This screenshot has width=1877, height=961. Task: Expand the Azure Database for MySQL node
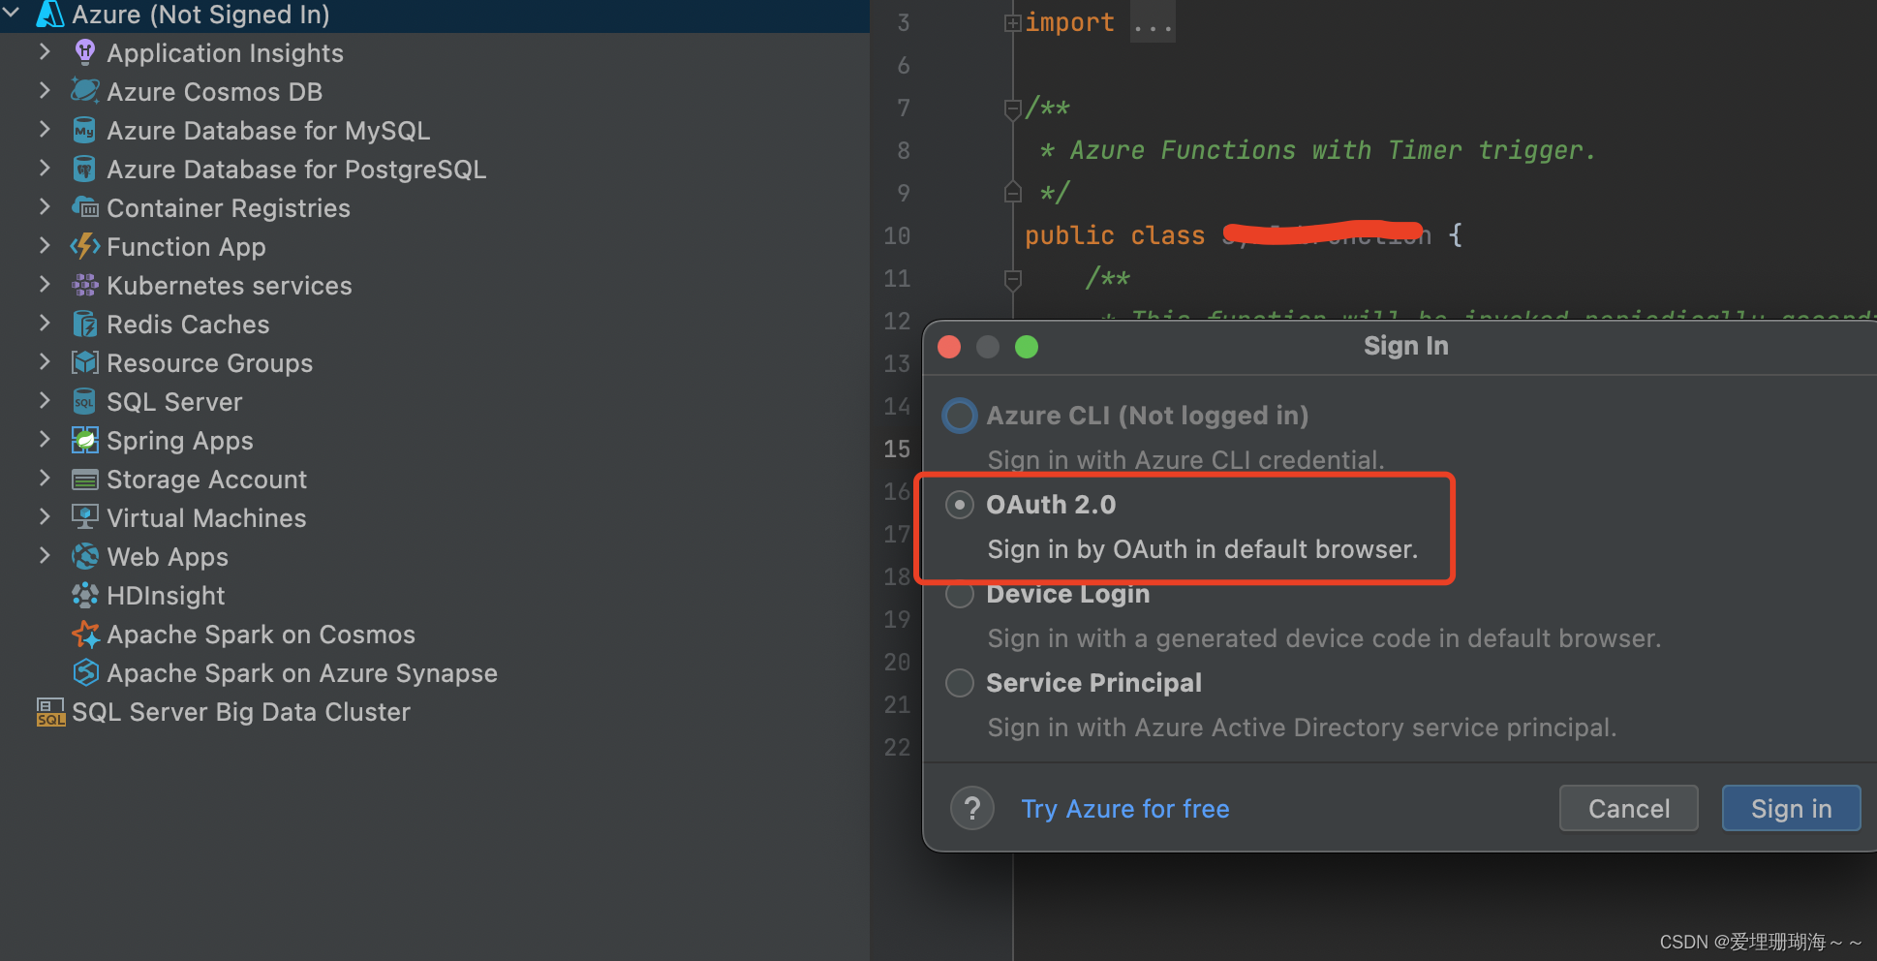coord(45,129)
